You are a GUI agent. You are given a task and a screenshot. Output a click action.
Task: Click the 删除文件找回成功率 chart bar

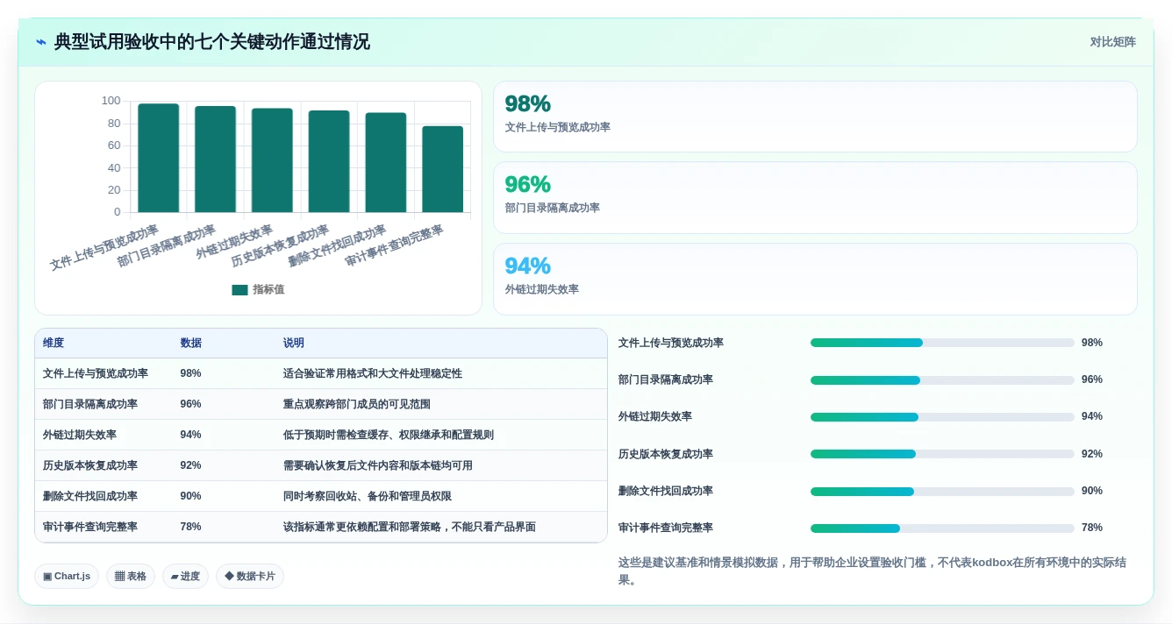(x=386, y=162)
